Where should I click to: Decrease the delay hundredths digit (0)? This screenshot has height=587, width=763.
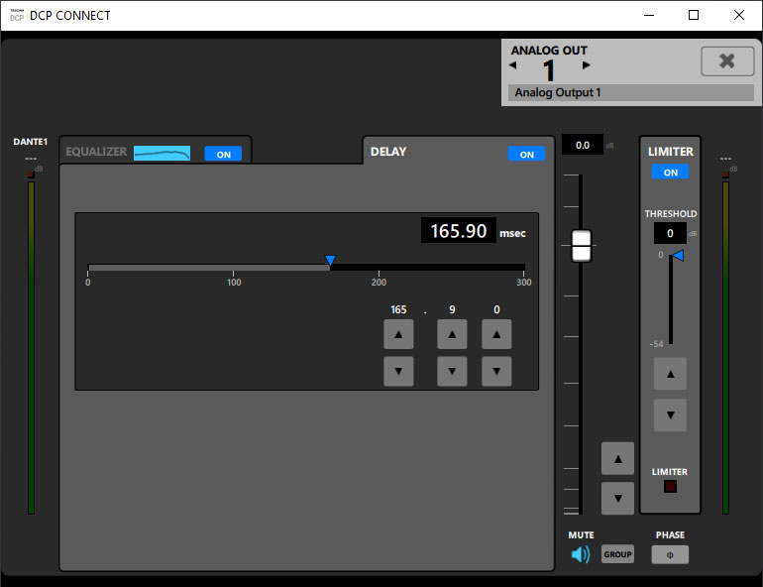[x=496, y=371]
